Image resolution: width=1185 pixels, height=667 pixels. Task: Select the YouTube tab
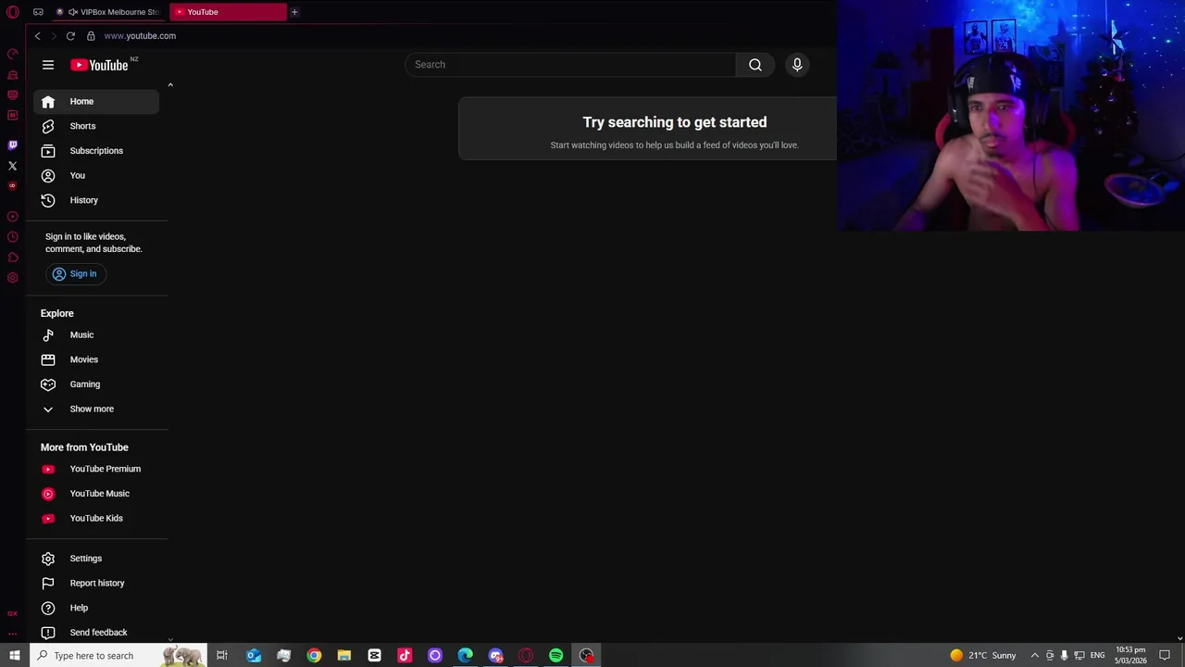click(228, 12)
